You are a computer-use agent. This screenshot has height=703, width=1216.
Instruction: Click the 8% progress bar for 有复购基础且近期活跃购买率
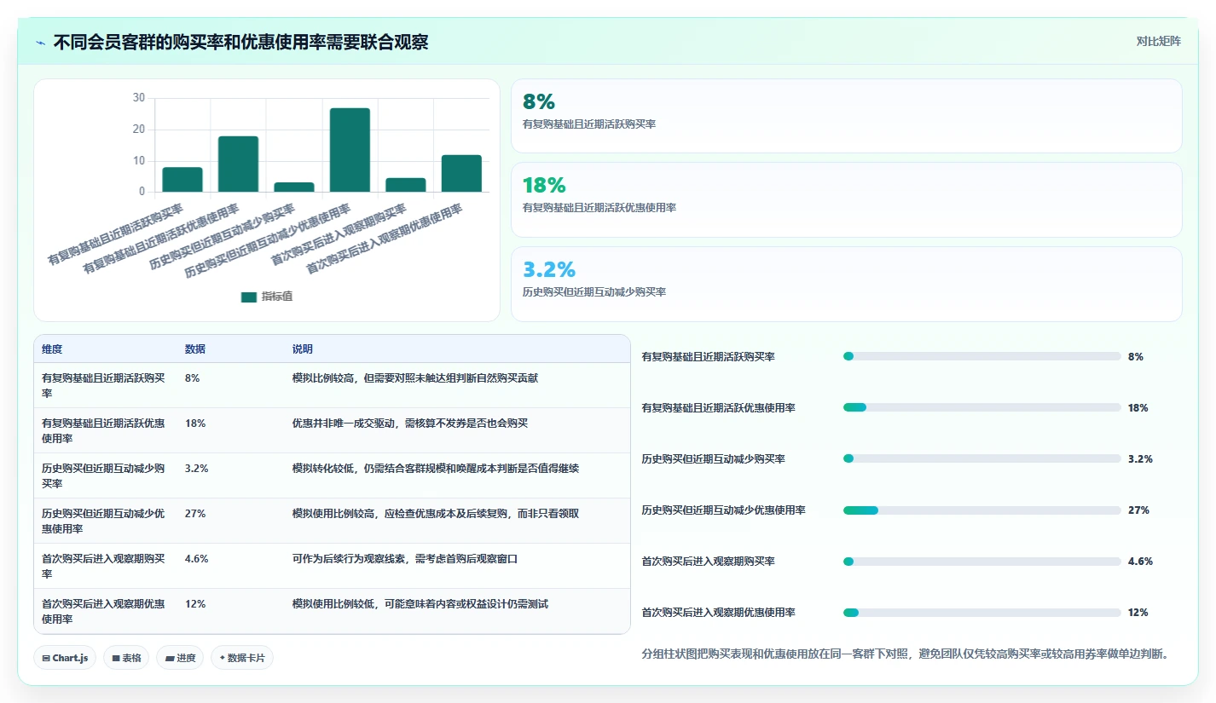[981, 357]
